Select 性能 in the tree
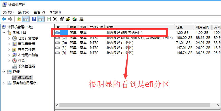221x111 pixels. pos(21,61)
